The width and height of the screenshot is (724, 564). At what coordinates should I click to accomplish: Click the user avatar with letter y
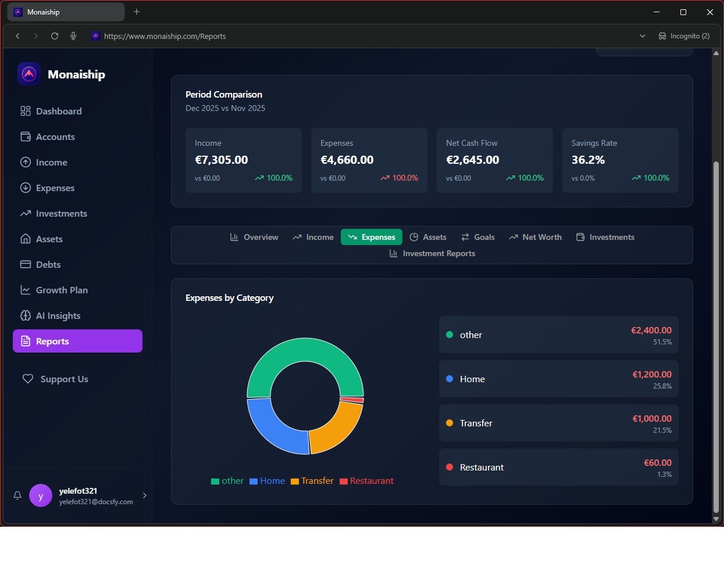[41, 495]
